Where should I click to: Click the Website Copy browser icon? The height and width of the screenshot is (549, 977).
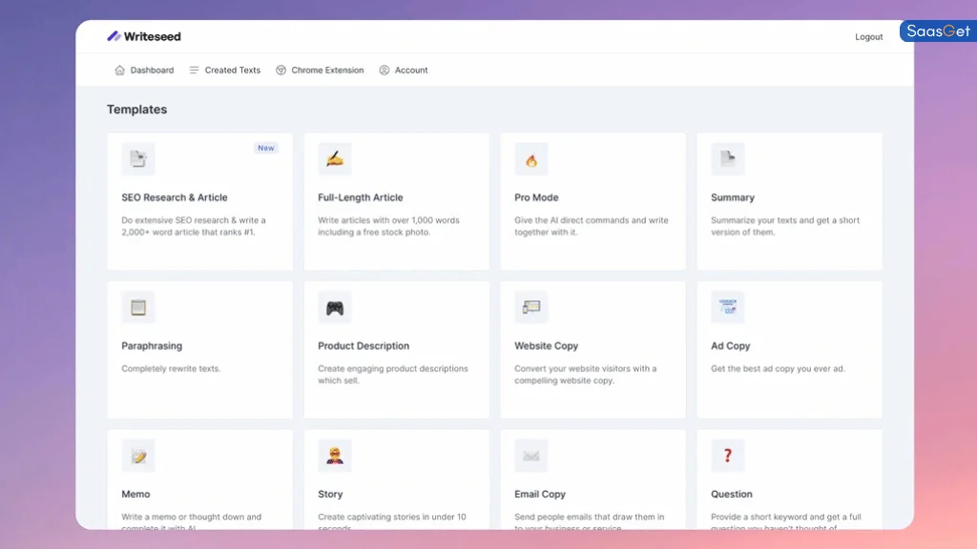click(531, 307)
